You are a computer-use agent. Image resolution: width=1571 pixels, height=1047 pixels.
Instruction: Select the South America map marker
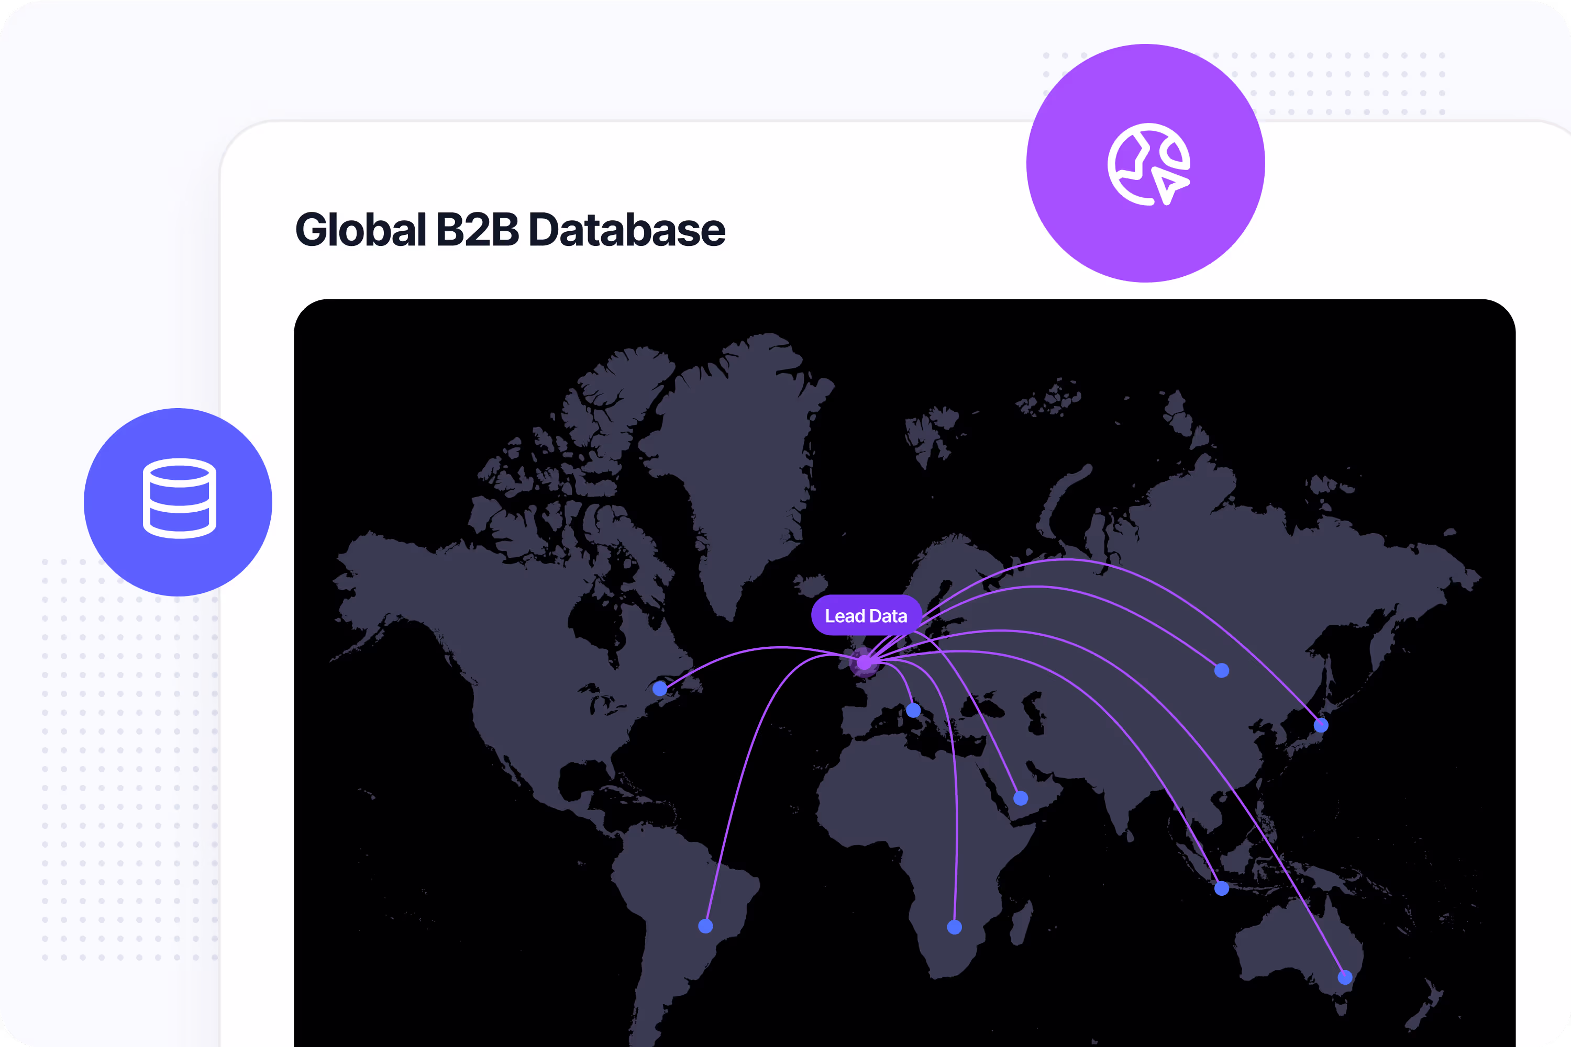[x=706, y=926]
